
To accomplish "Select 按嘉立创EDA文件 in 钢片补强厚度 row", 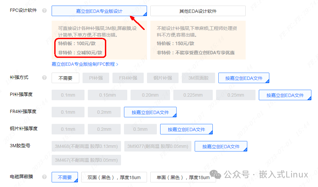I will pos(186,129).
